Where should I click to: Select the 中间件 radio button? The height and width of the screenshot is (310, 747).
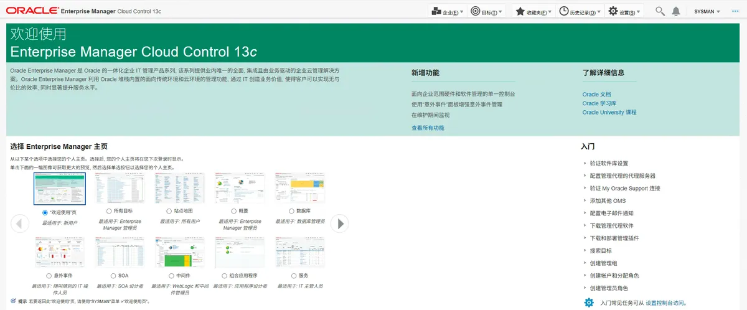pos(171,275)
